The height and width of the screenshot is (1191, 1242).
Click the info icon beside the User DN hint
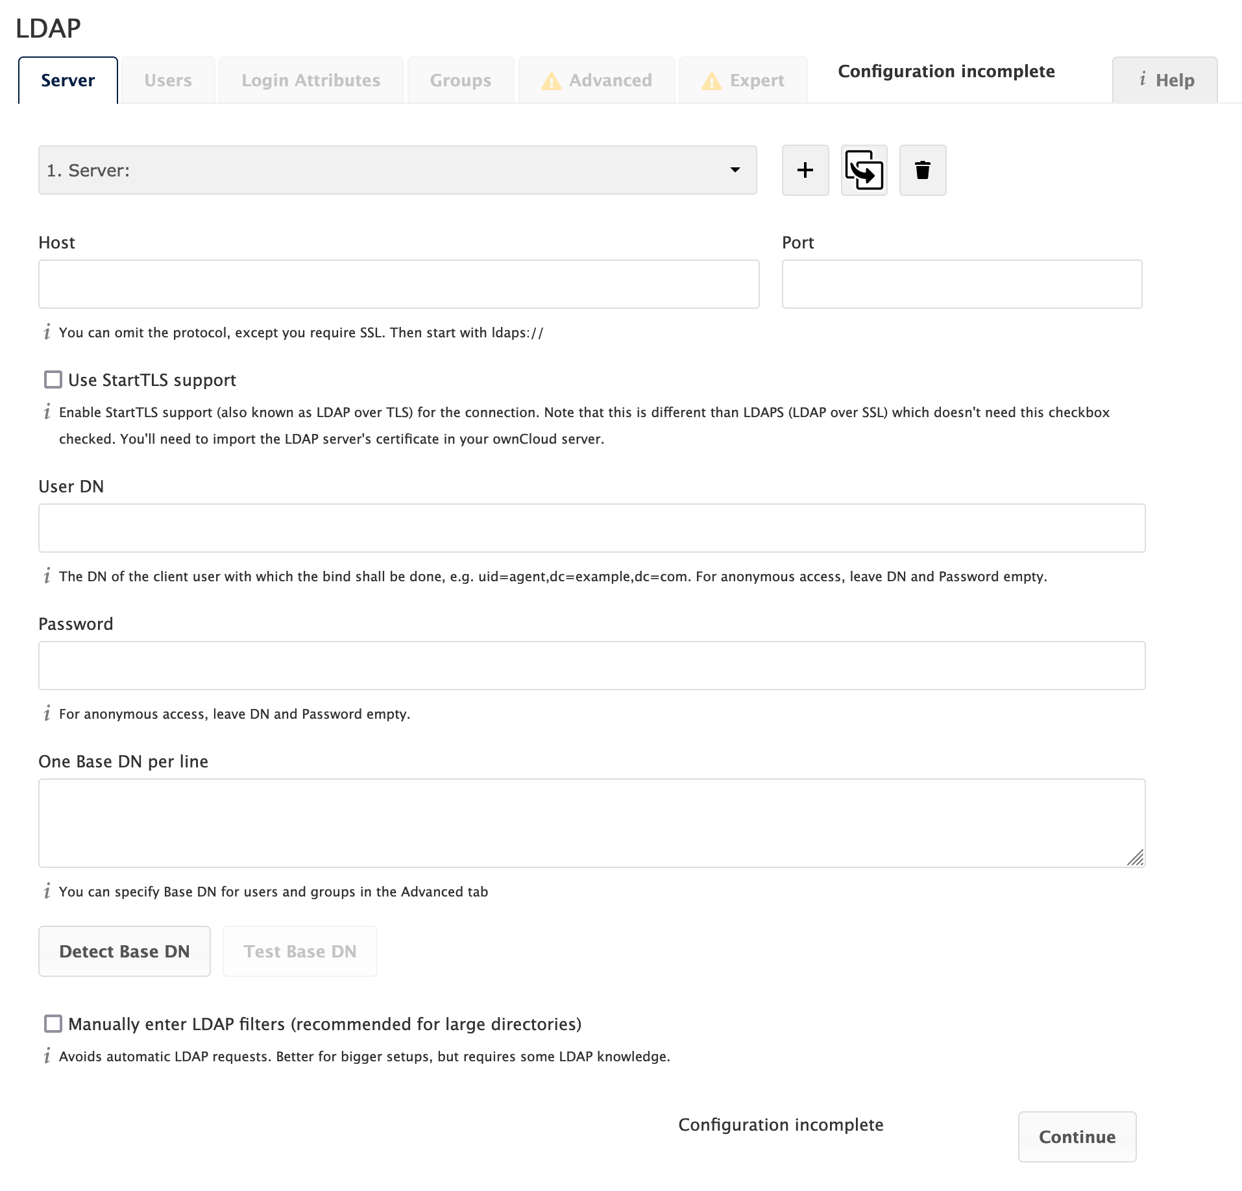(x=47, y=576)
